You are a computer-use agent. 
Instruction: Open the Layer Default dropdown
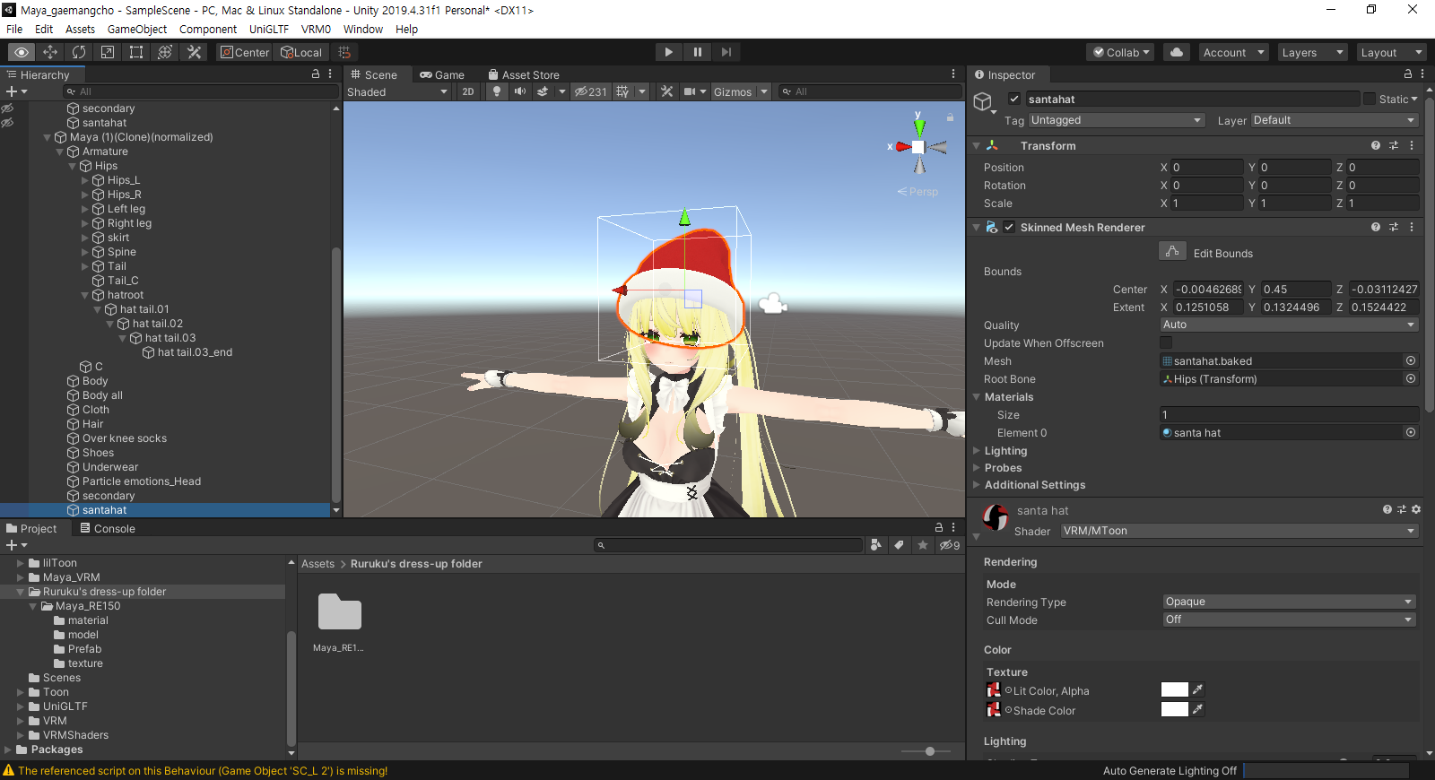[x=1335, y=120]
